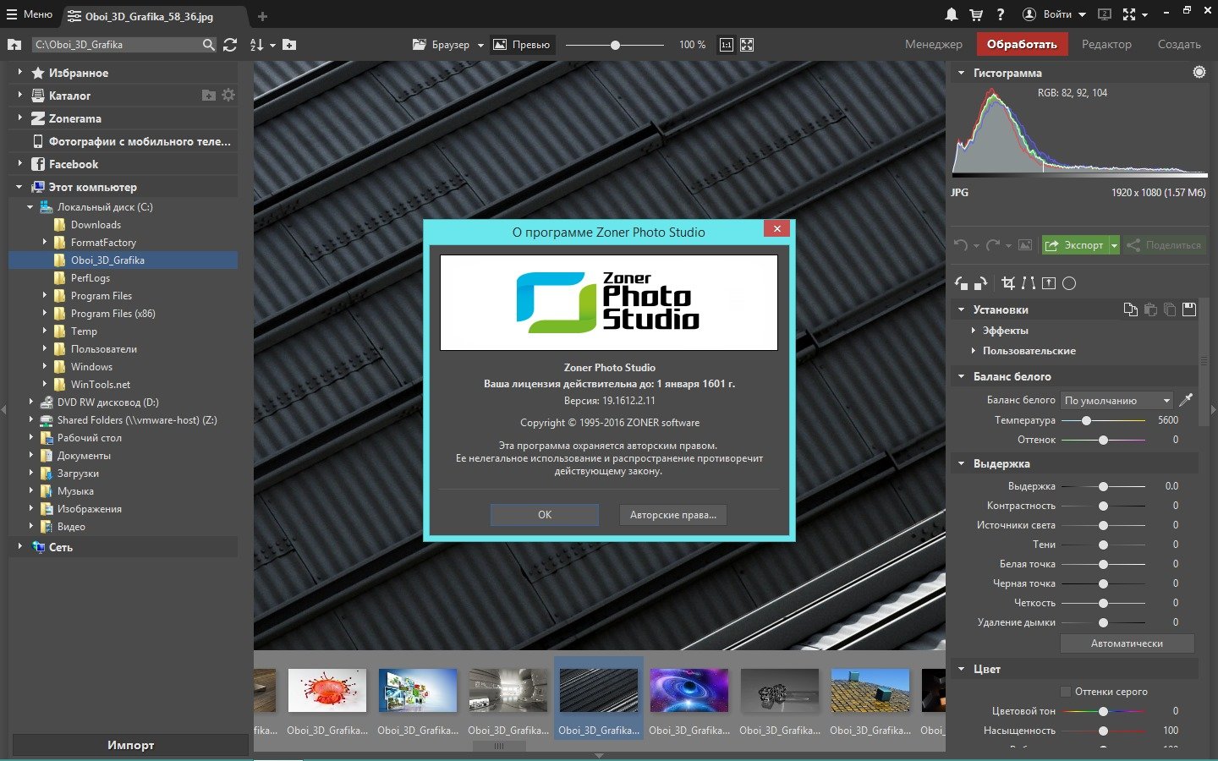The image size is (1218, 761).
Task: Click the Авторские права button
Action: [x=672, y=515]
